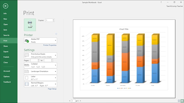Click the Help question mark icon
This screenshot has height=103, width=184.
pos(161,2)
